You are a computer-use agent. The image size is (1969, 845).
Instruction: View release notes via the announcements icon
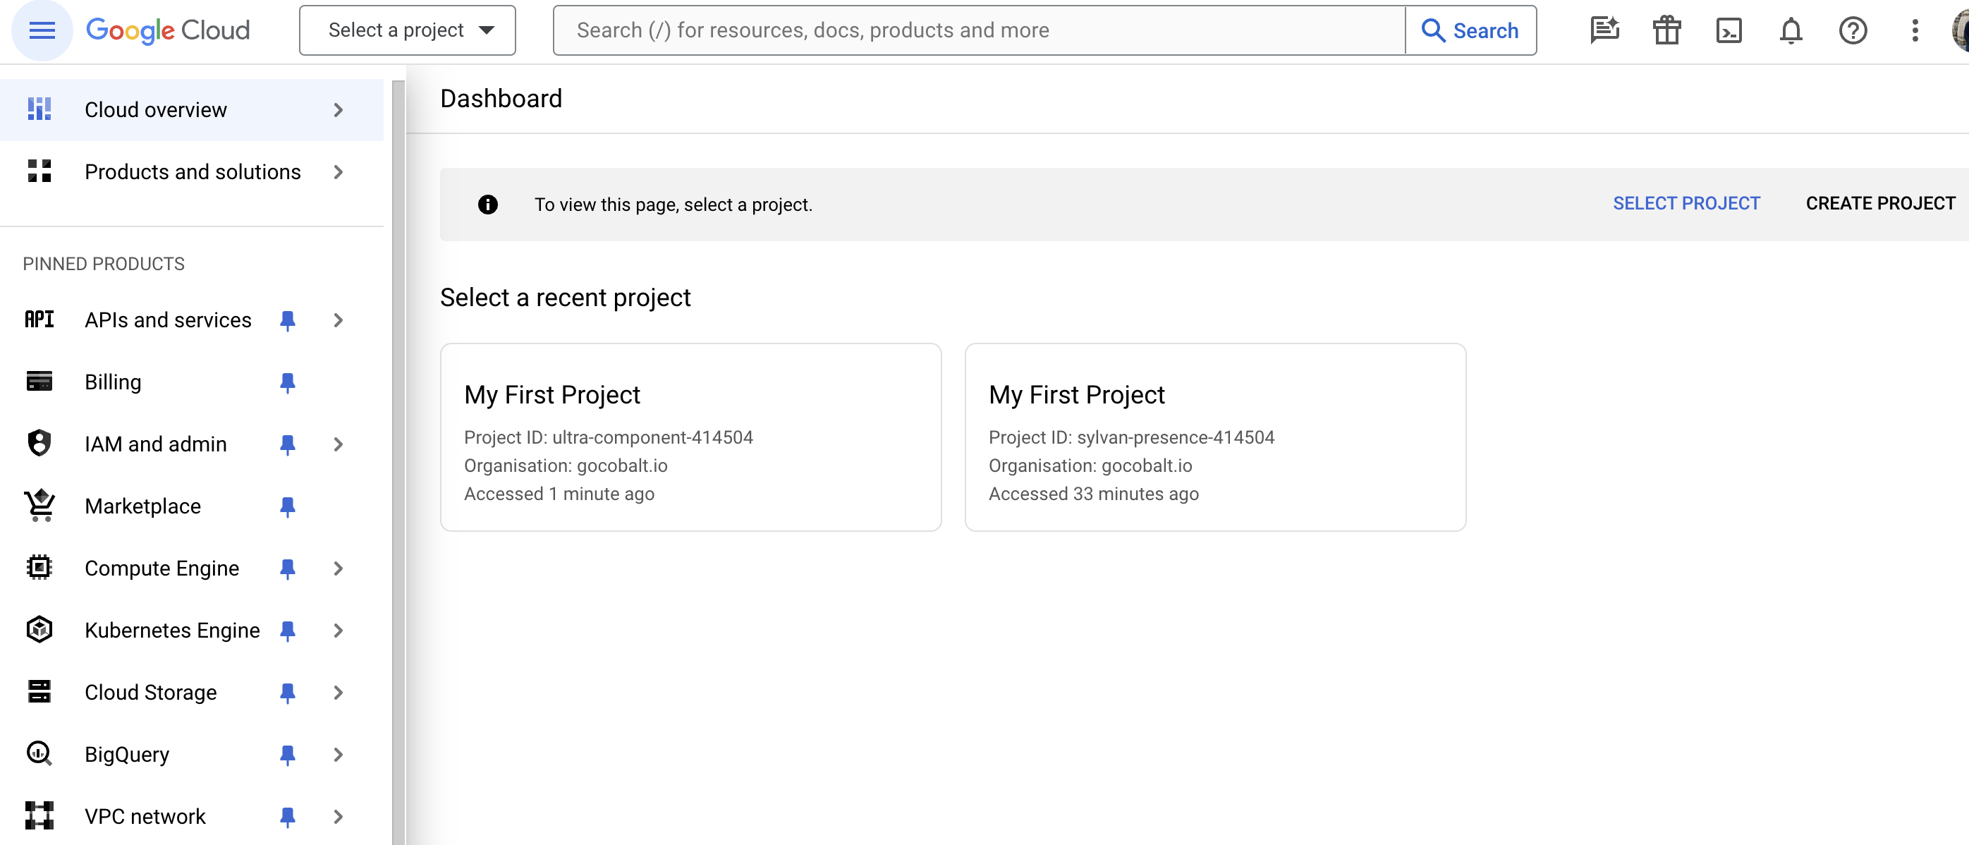pos(1604,30)
